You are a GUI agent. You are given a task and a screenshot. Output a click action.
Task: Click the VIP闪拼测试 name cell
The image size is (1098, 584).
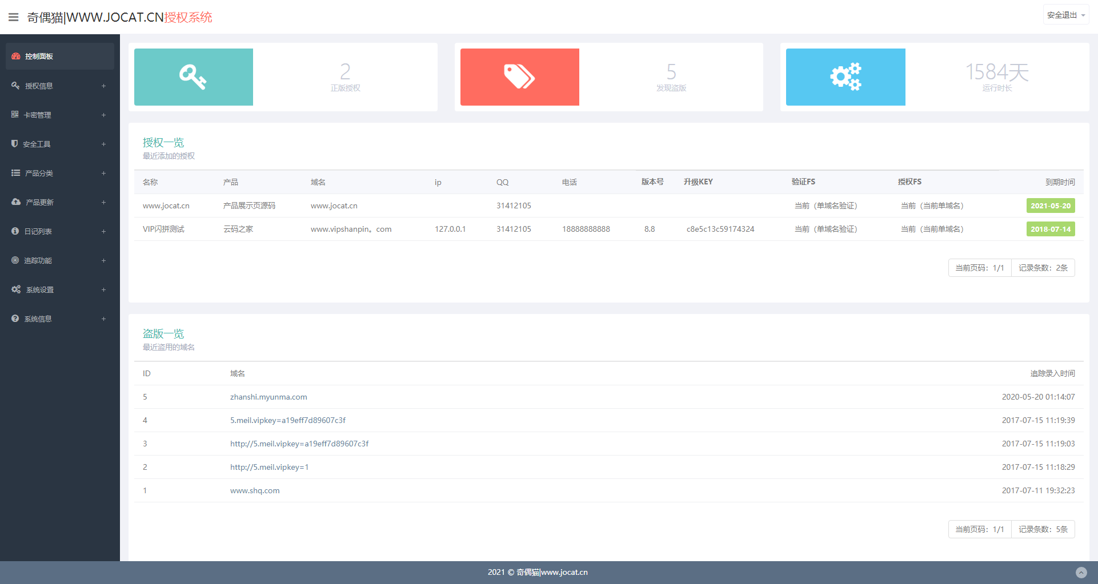coord(163,229)
